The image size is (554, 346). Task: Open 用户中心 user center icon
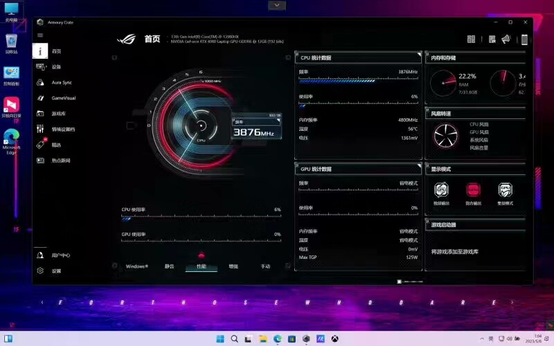coord(40,255)
